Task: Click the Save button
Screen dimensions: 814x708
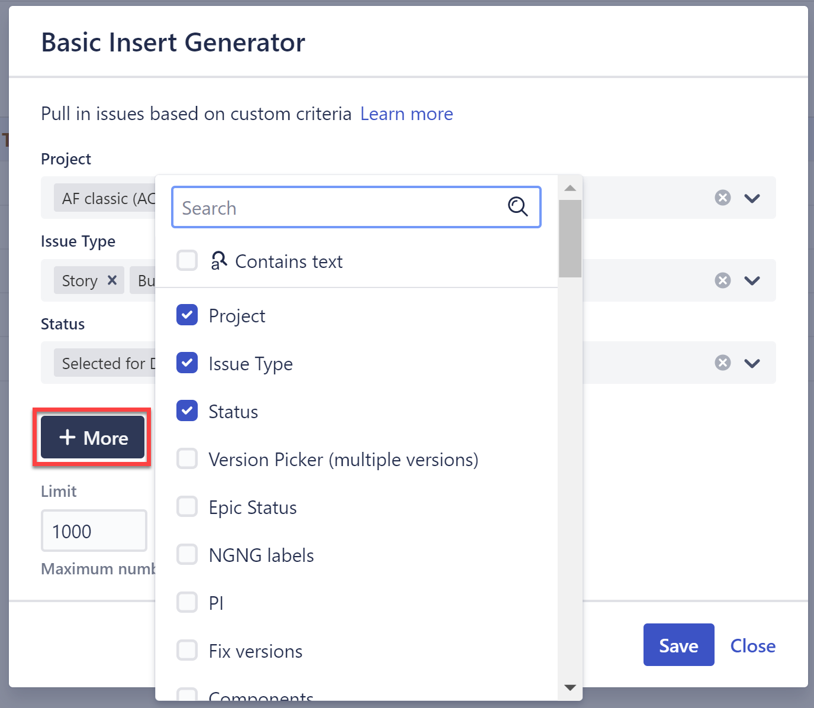Action: pos(678,645)
